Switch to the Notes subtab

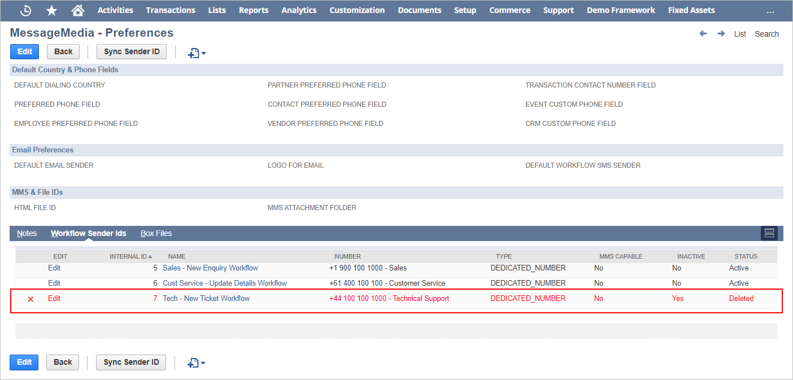click(27, 233)
